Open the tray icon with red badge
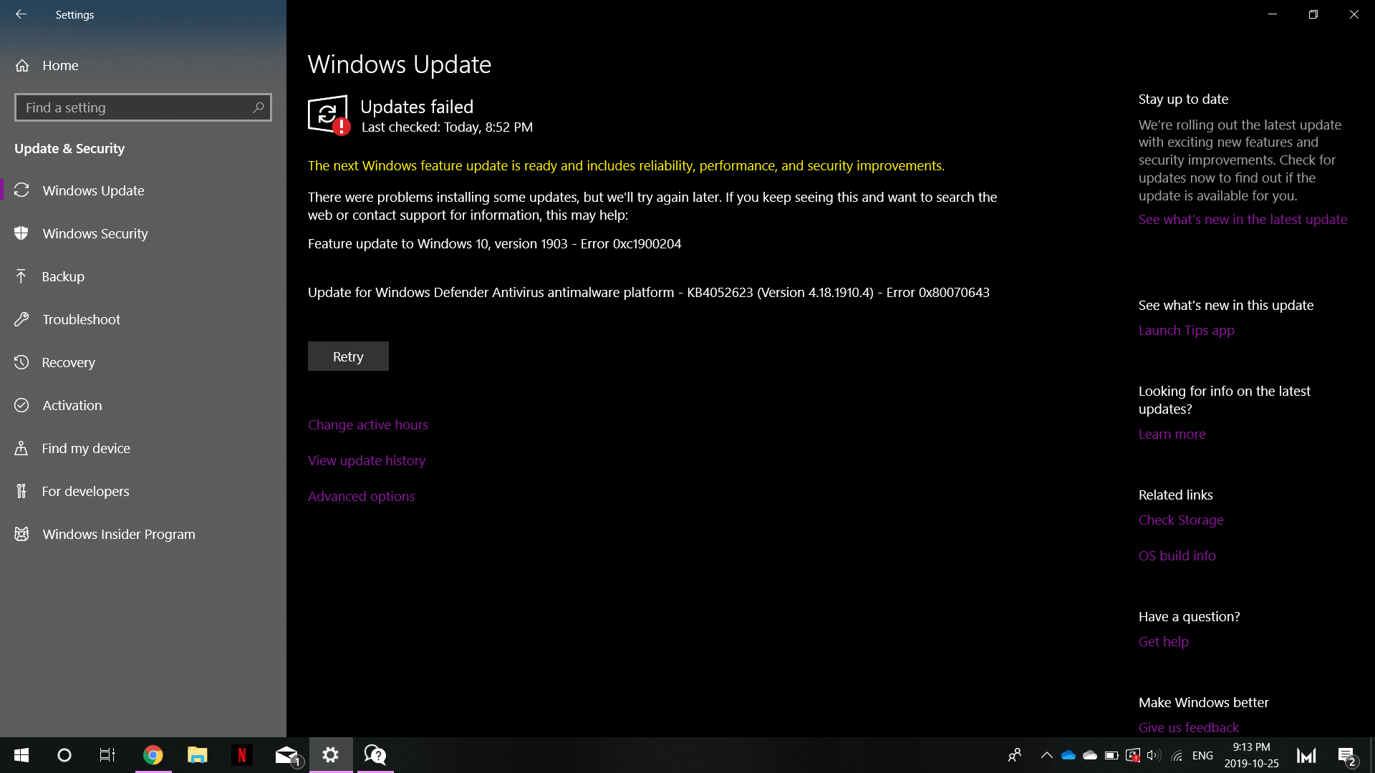This screenshot has height=773, width=1375. pos(1133,755)
